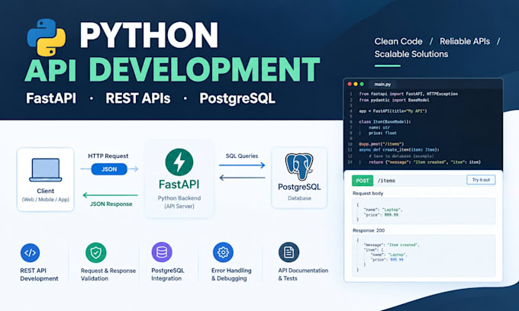Click the yellow window dot in code editor
This screenshot has height=311, width=519.
(356, 84)
